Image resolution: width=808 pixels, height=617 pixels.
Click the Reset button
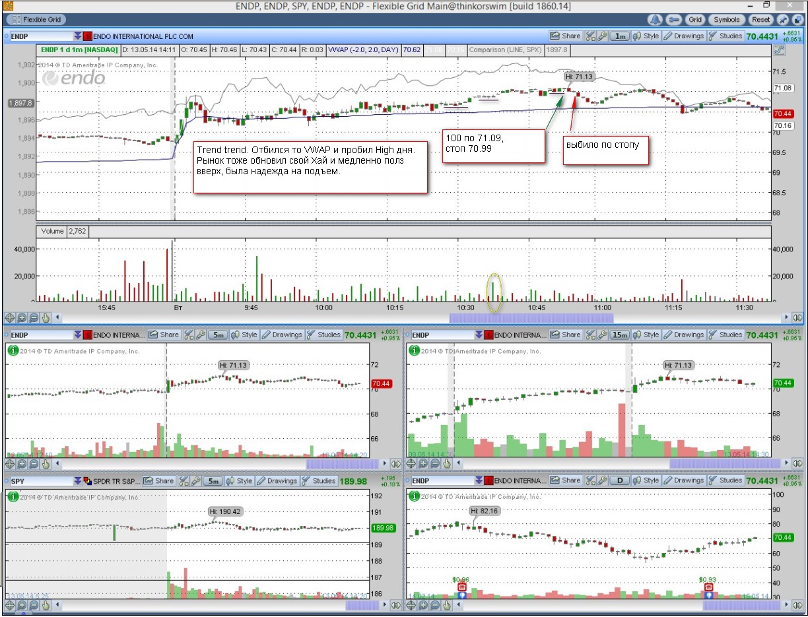click(x=761, y=20)
